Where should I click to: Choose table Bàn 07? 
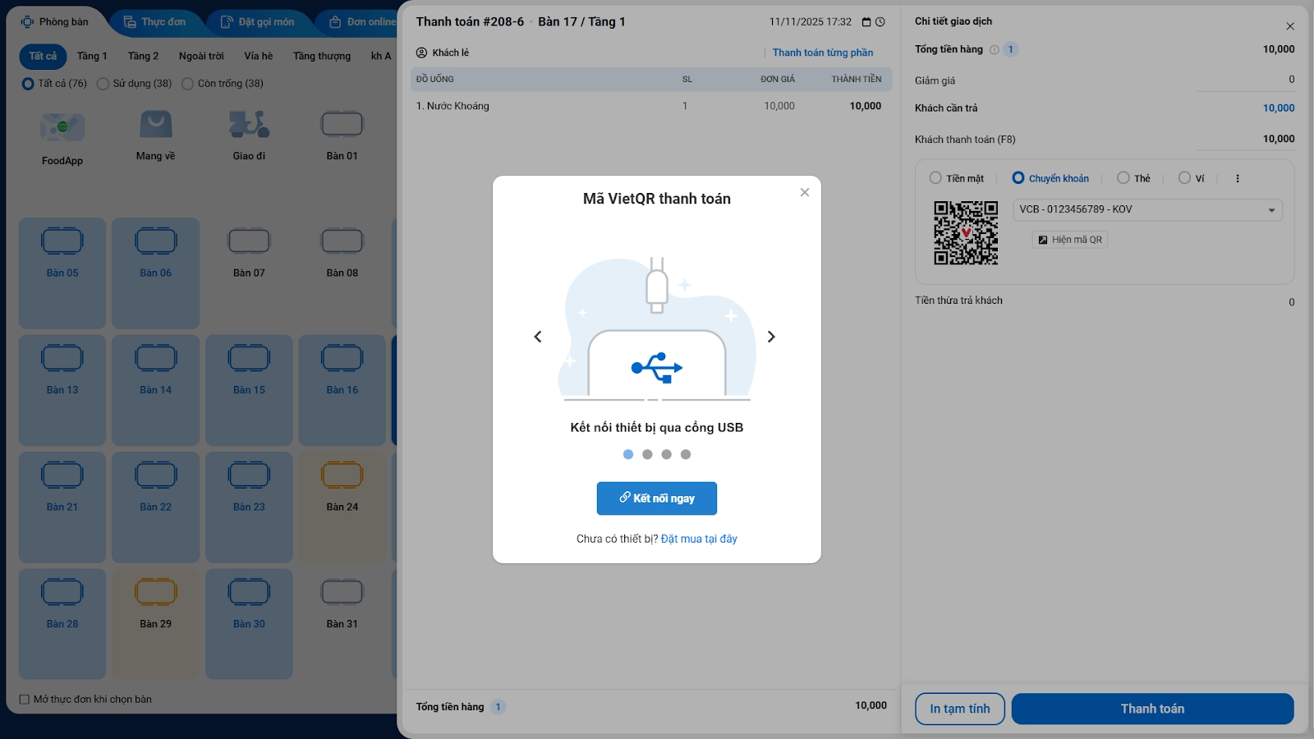click(x=249, y=273)
